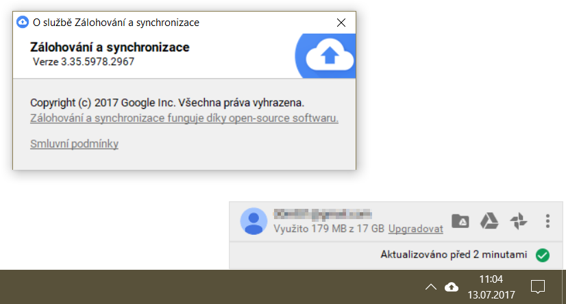Open the Google Drive folder icon
Screen dimensions: 566x304
pos(460,220)
